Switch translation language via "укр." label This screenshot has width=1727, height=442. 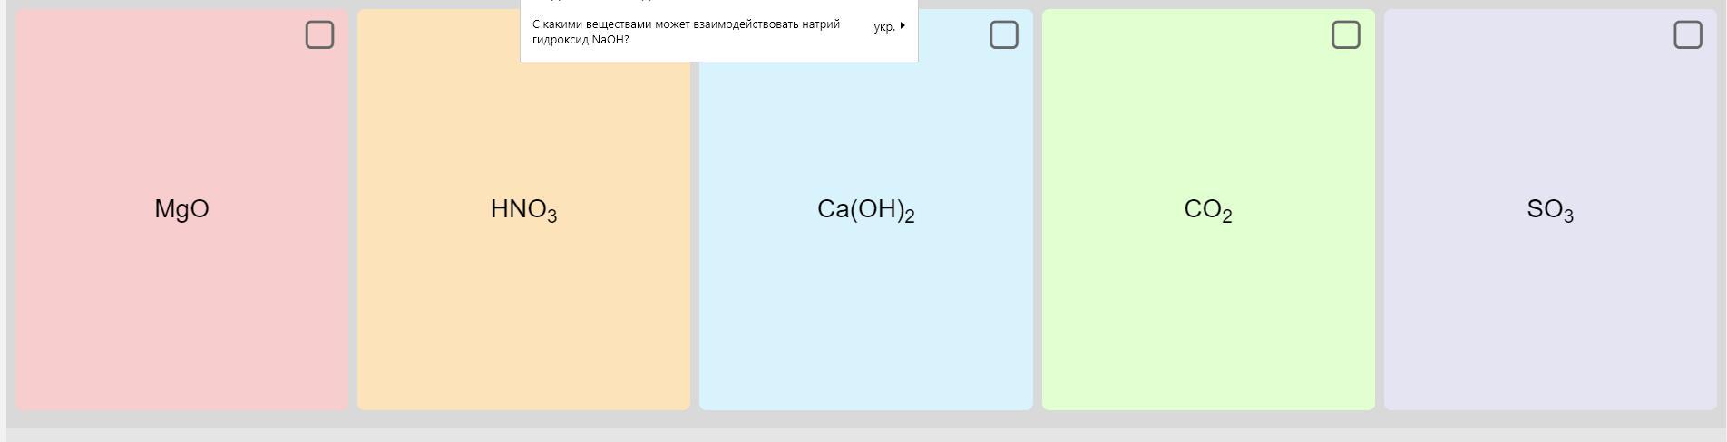click(883, 26)
